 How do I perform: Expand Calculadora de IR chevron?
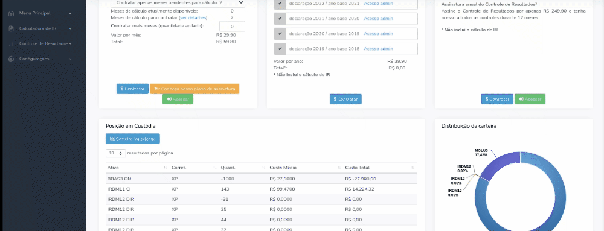pyautogui.click(x=70, y=28)
